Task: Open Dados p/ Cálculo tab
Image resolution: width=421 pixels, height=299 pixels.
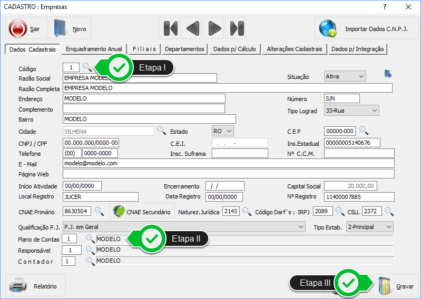Action: tap(234, 49)
